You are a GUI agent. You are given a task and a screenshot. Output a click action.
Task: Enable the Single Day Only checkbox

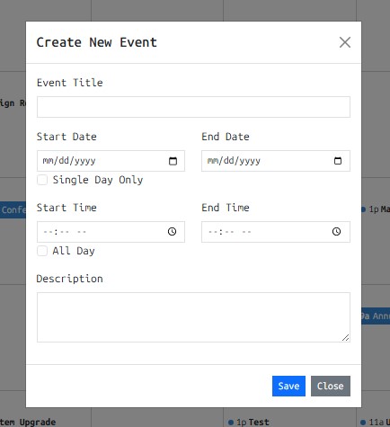coord(42,180)
